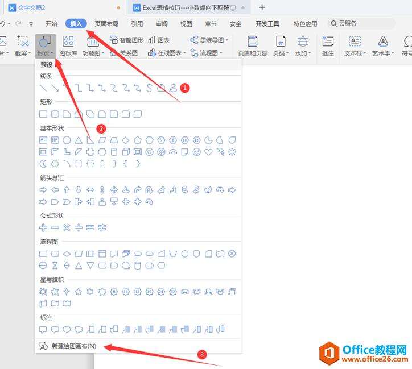This screenshot has width=412, height=369.
Task: Click the 云服务 search box
Action: coord(361,24)
